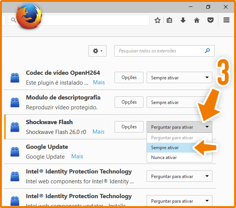Click the first Intel Identity Protection plugin icon
This screenshot has height=208, width=236.
pyautogui.click(x=15, y=176)
